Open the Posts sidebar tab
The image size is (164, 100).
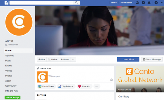8,61
